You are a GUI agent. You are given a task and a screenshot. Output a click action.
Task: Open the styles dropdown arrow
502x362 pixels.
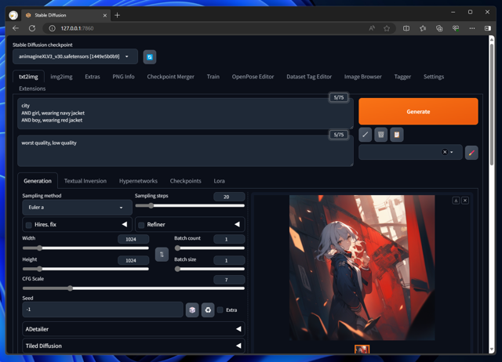point(452,152)
